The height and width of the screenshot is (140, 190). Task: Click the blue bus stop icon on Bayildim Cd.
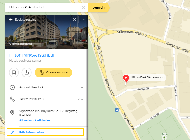tap(117, 110)
